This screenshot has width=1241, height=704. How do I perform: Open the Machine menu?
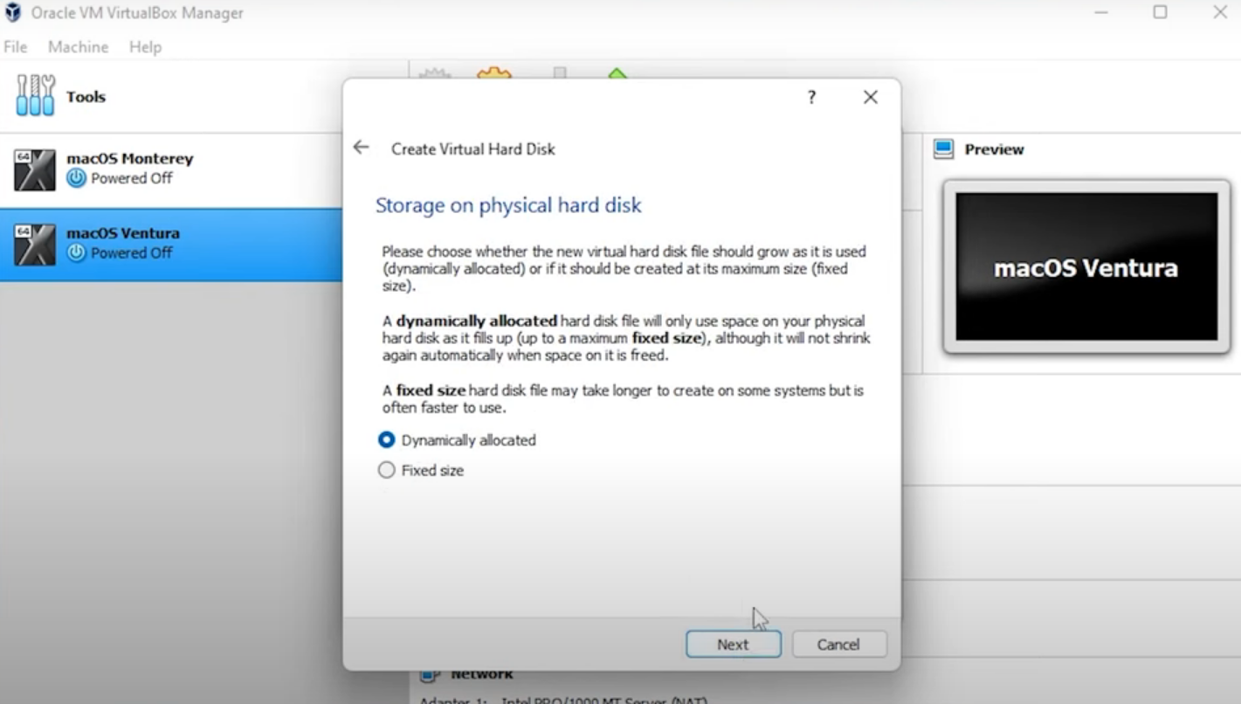[x=79, y=47]
